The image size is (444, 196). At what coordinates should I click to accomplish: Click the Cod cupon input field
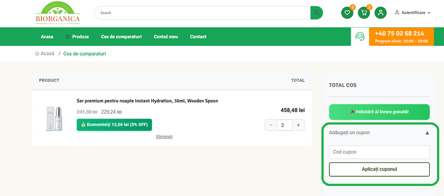click(379, 152)
